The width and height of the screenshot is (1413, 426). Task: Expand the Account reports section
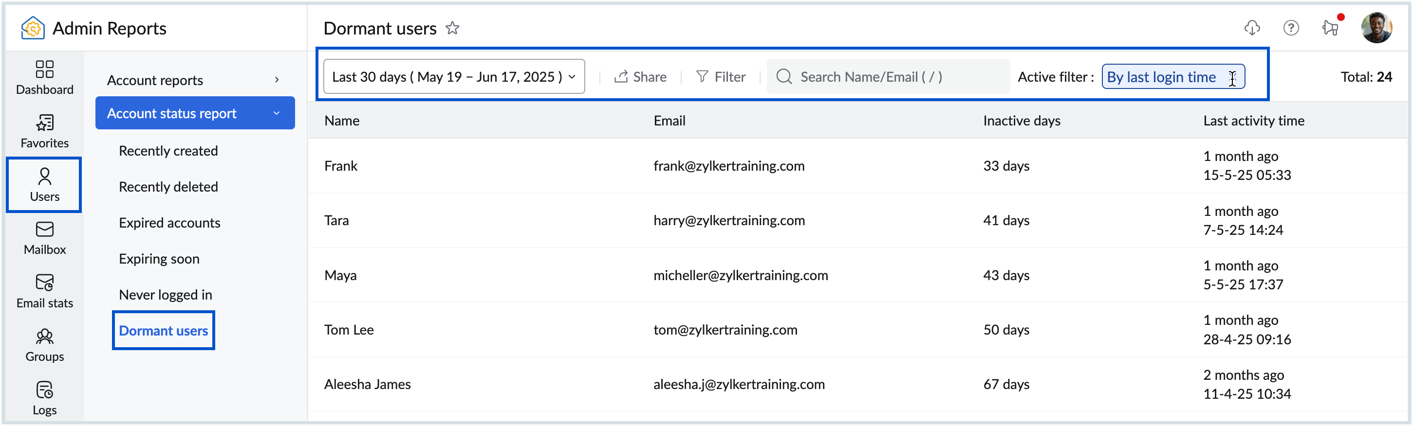click(x=195, y=80)
